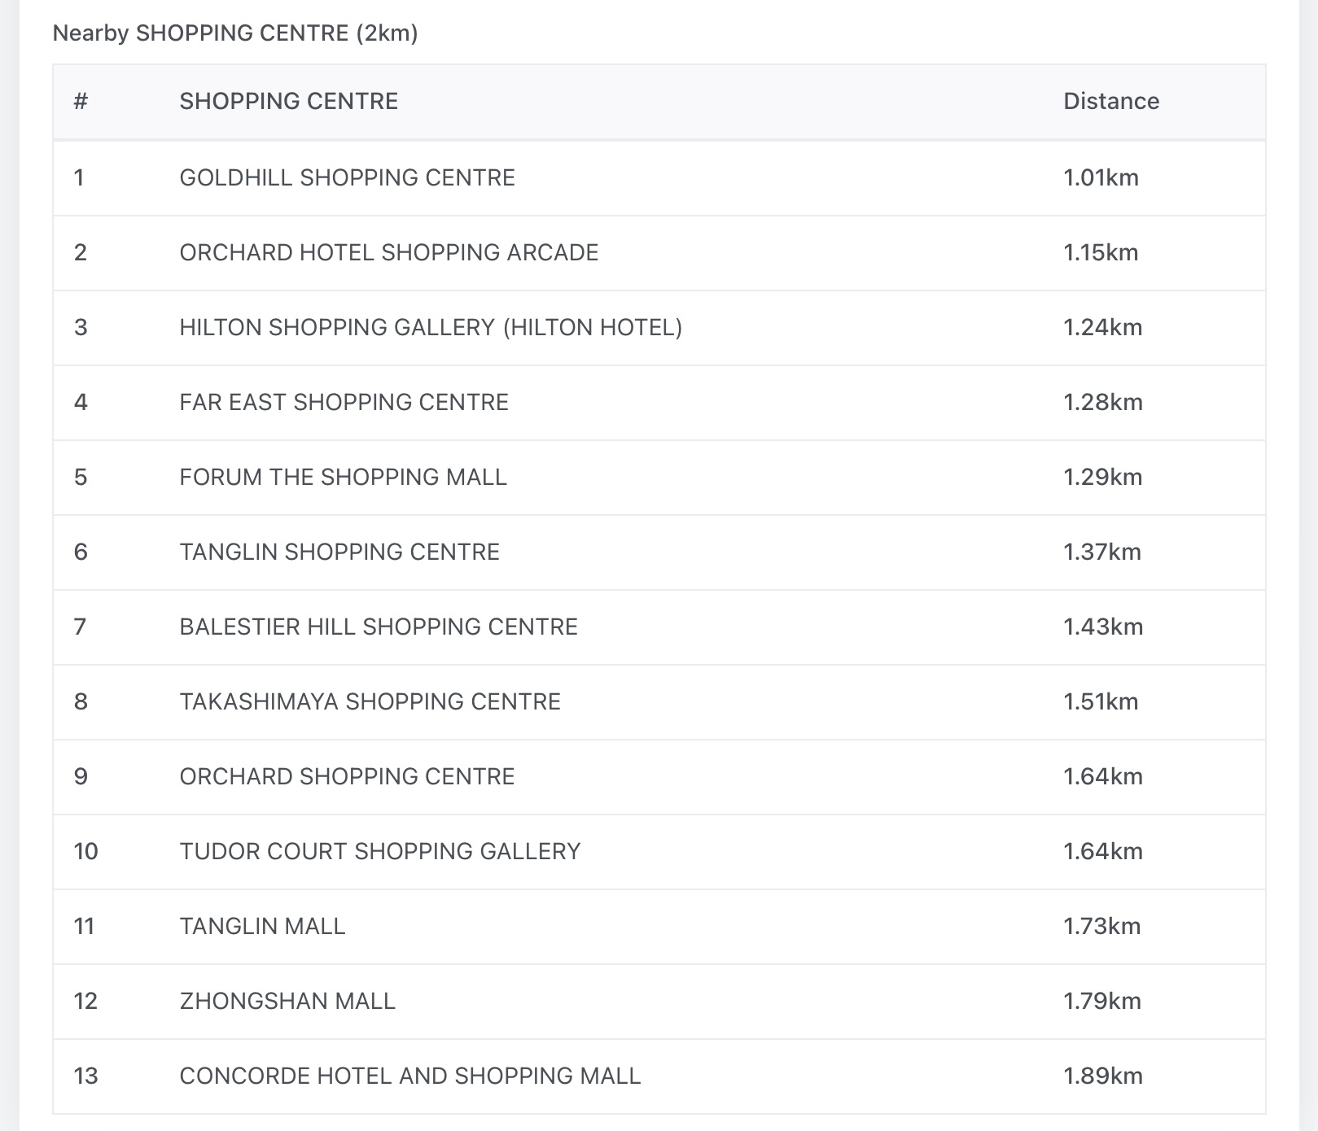Click the 1.01km distance value
The height and width of the screenshot is (1131, 1318).
1101,177
